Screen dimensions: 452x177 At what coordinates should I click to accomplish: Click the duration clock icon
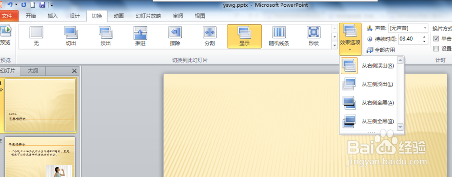click(370, 39)
